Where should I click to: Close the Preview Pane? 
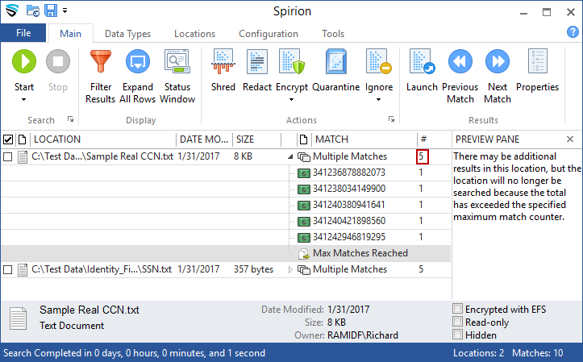(x=570, y=139)
